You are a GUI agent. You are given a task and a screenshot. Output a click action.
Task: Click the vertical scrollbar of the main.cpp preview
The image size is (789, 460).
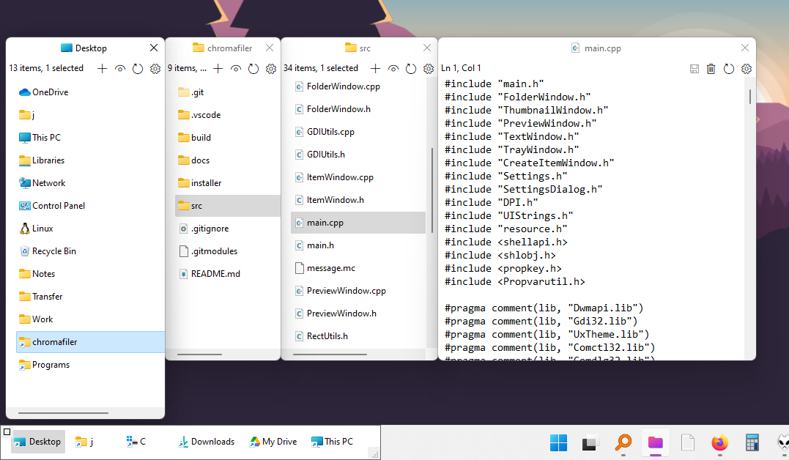click(749, 95)
